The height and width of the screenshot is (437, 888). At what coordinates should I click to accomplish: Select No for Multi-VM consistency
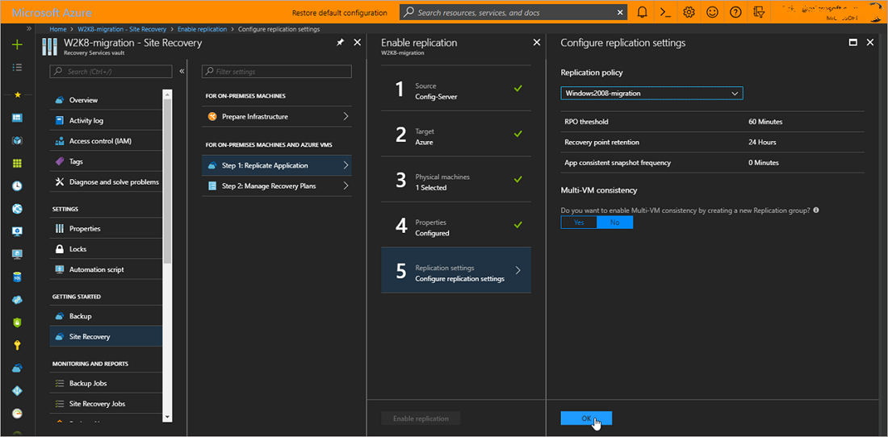click(615, 223)
